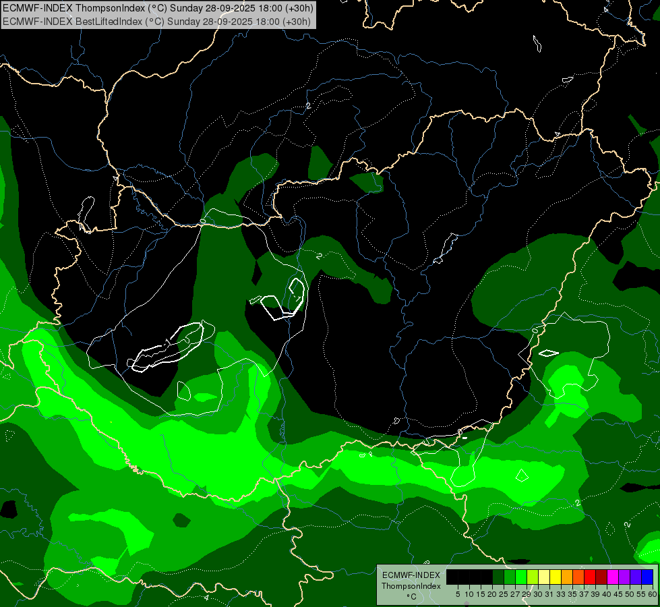Click legend scale value 37

coord(584,594)
